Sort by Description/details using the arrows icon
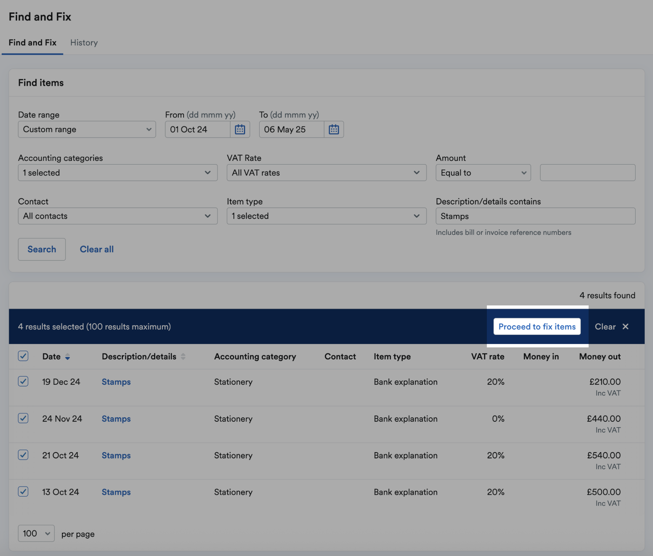 point(183,357)
